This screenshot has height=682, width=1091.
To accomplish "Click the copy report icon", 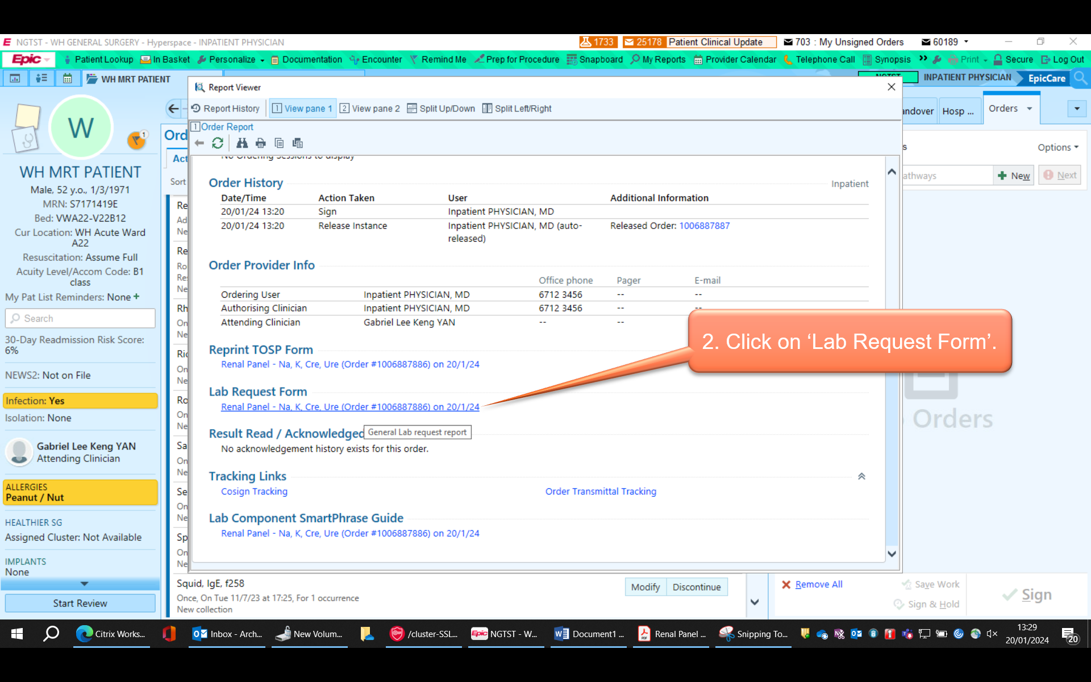I will click(x=279, y=143).
